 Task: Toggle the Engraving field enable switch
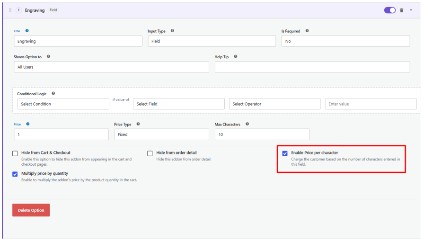[x=389, y=10]
